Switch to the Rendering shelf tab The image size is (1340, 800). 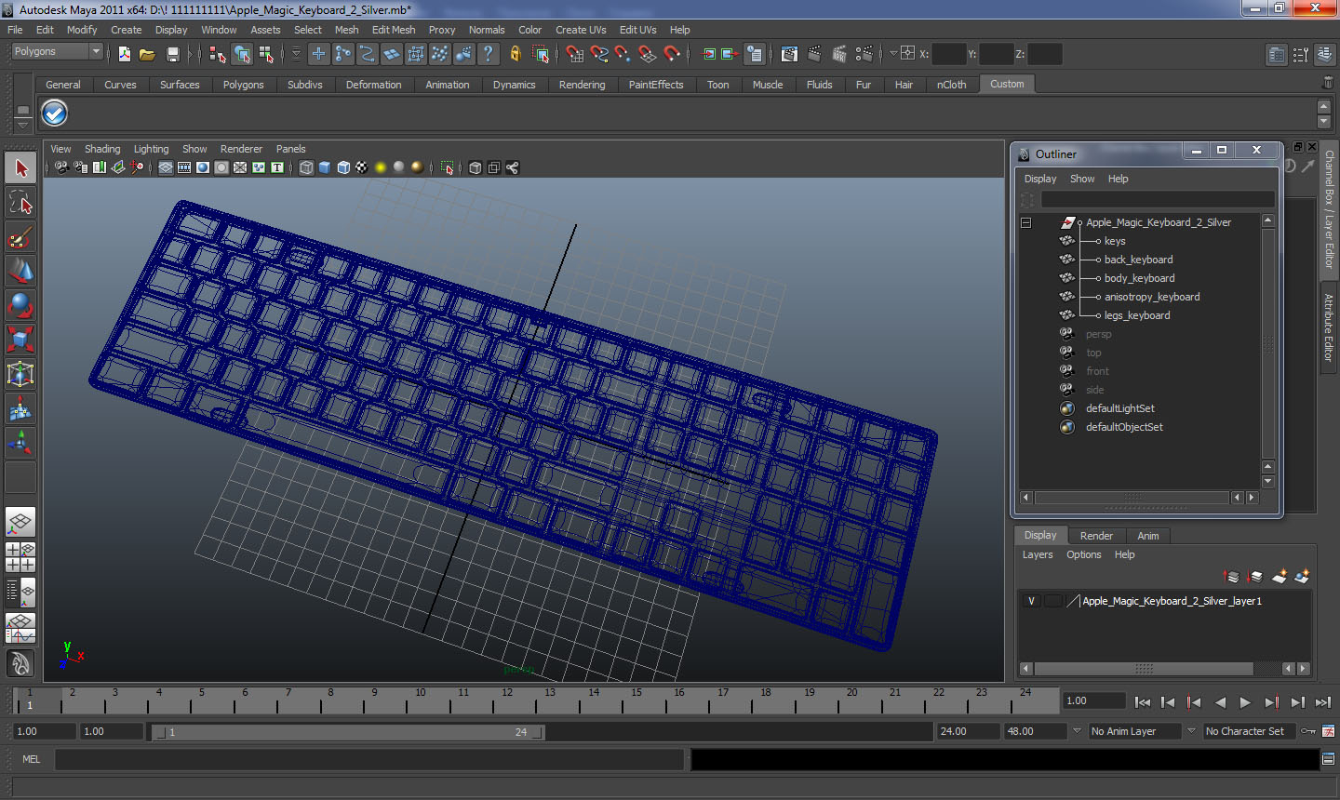coord(582,85)
